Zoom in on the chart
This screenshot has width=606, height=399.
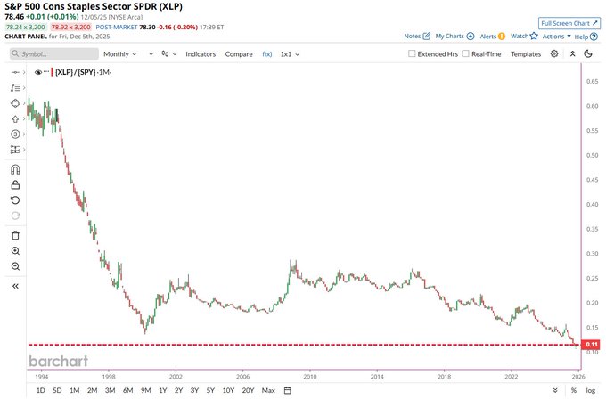pyautogui.click(x=15, y=251)
